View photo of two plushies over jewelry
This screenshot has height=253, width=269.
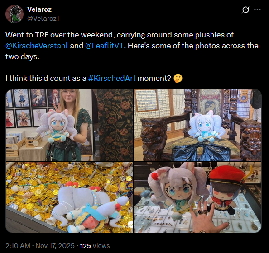(x=198, y=197)
